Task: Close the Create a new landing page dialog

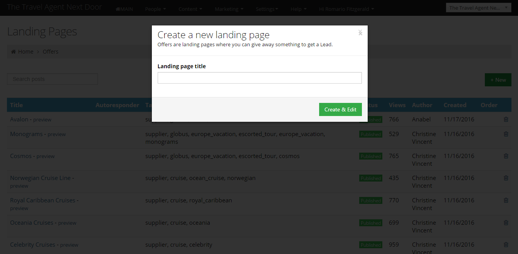Action: (x=360, y=32)
